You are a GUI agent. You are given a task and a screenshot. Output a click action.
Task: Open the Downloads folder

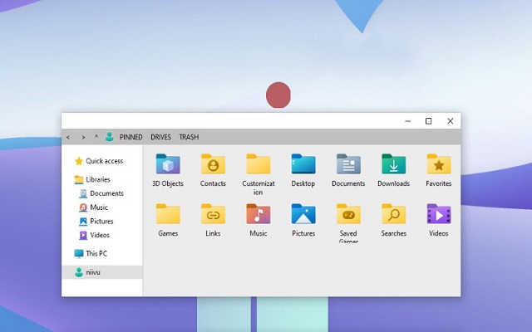point(393,170)
